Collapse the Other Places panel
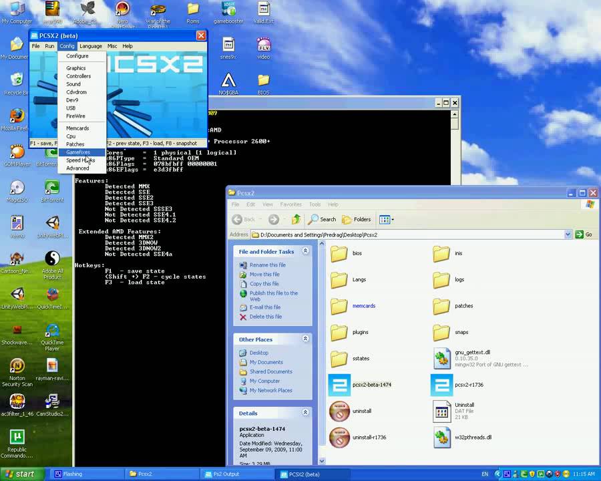The width and height of the screenshot is (601, 481). coord(305,339)
